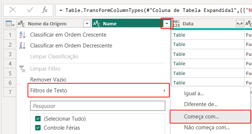This screenshot has width=252, height=134.
Task: Select the Nome da Origem column header
Action: point(47,24)
